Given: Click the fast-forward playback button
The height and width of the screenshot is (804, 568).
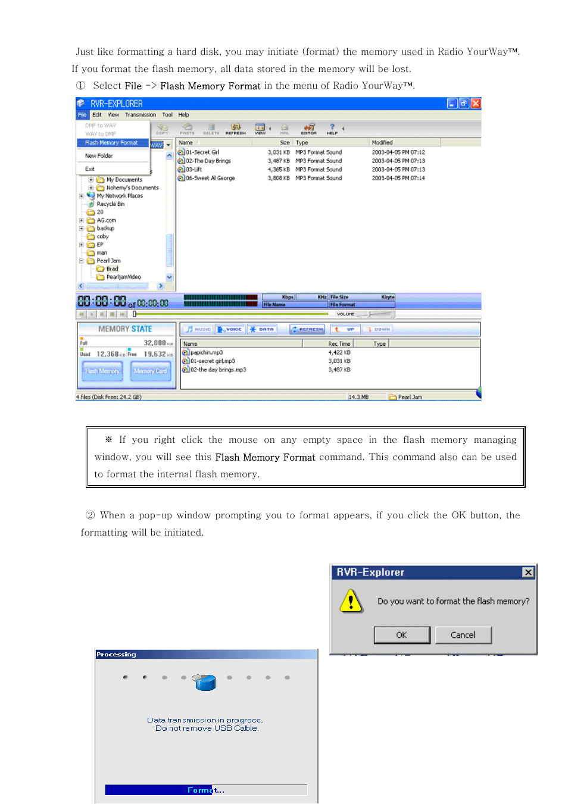Looking at the screenshot, I should click(x=122, y=314).
